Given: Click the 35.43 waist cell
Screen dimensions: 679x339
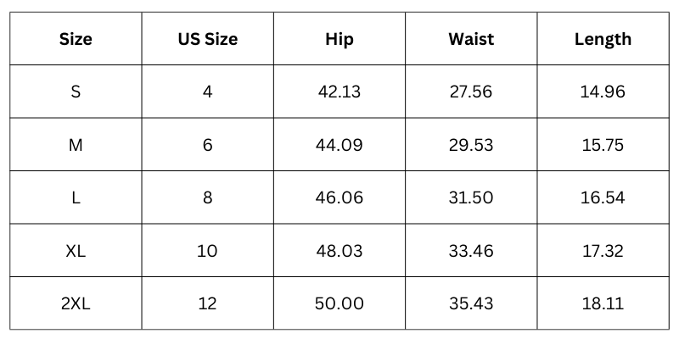Looking at the screenshot, I should click(x=470, y=303).
